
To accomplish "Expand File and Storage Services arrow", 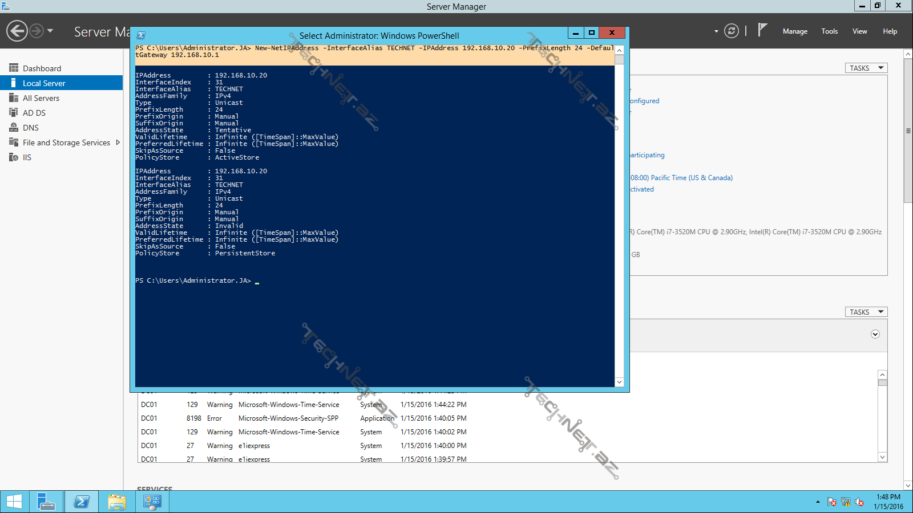I will pyautogui.click(x=118, y=142).
